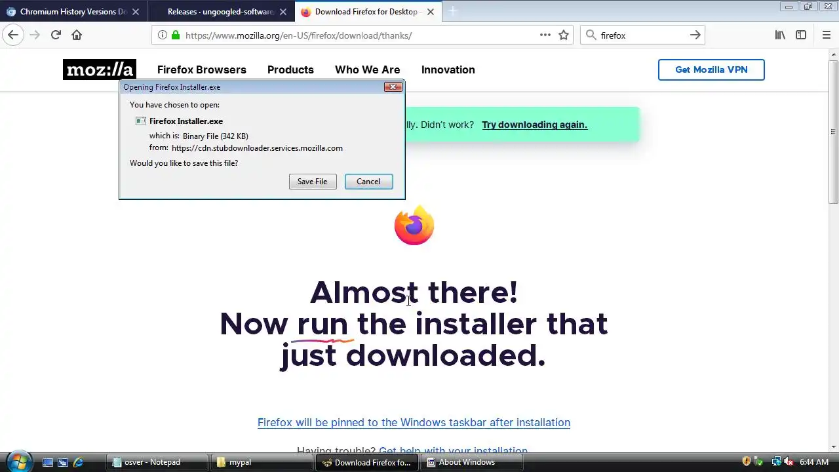Close the Chromium History Versions tab

pyautogui.click(x=136, y=12)
